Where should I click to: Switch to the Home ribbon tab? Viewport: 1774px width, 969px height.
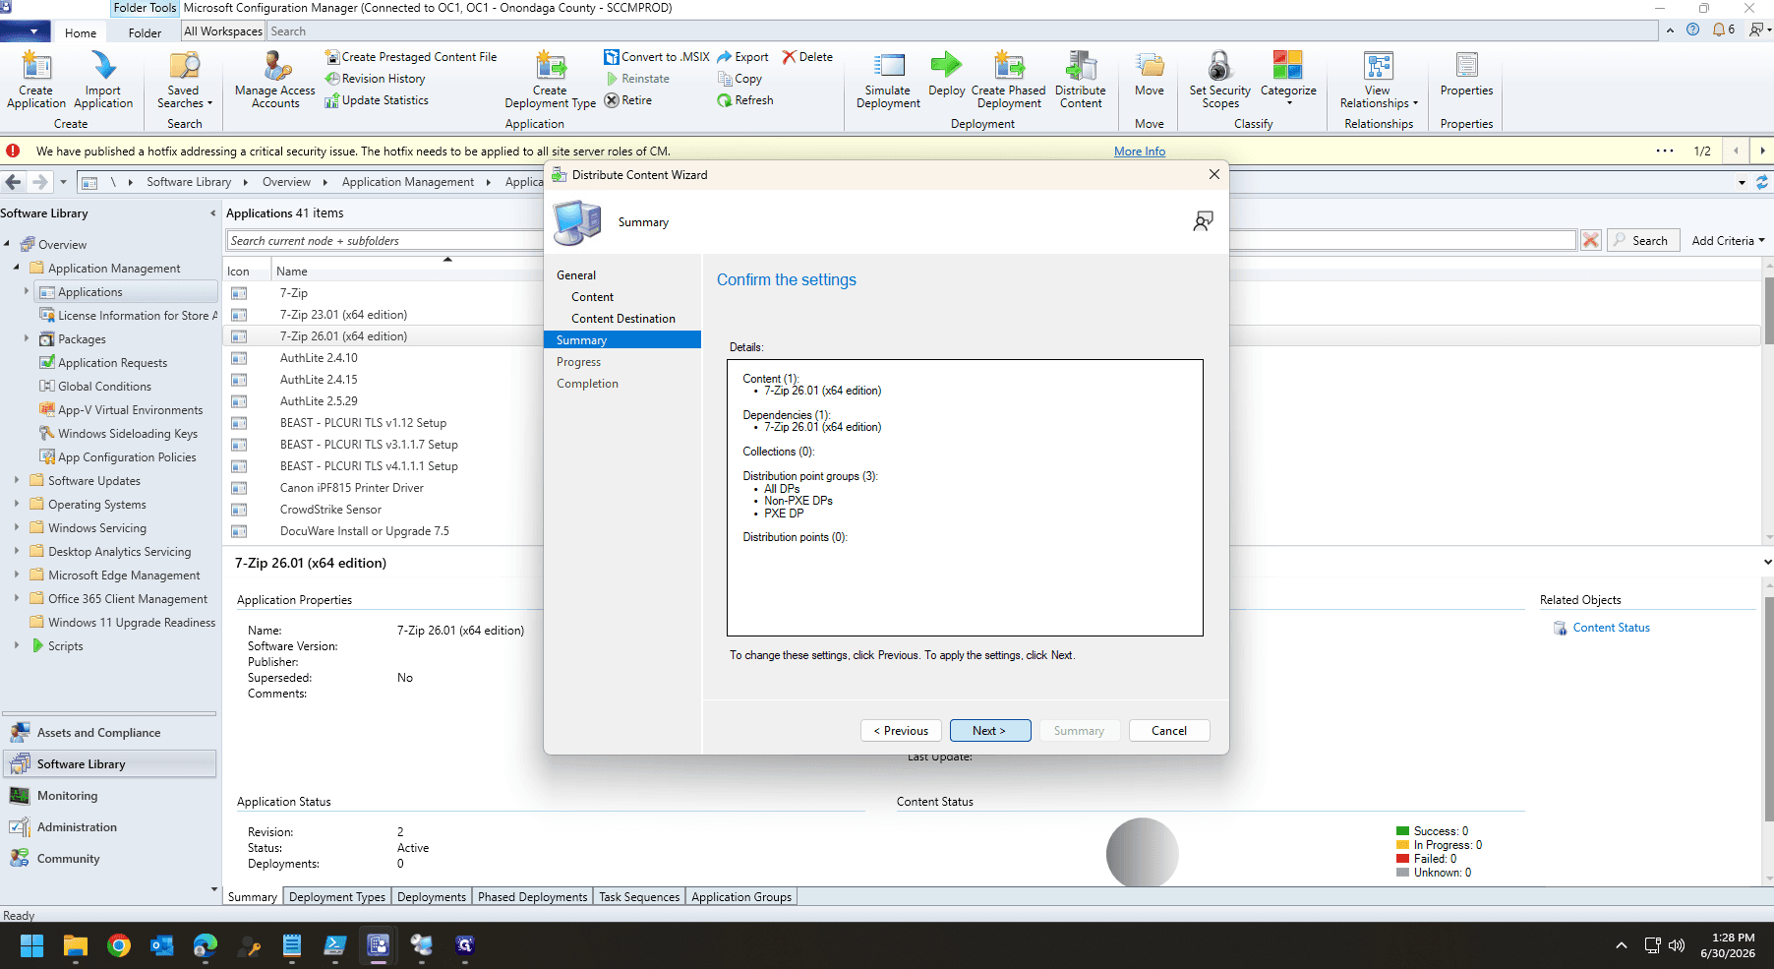coord(81,32)
